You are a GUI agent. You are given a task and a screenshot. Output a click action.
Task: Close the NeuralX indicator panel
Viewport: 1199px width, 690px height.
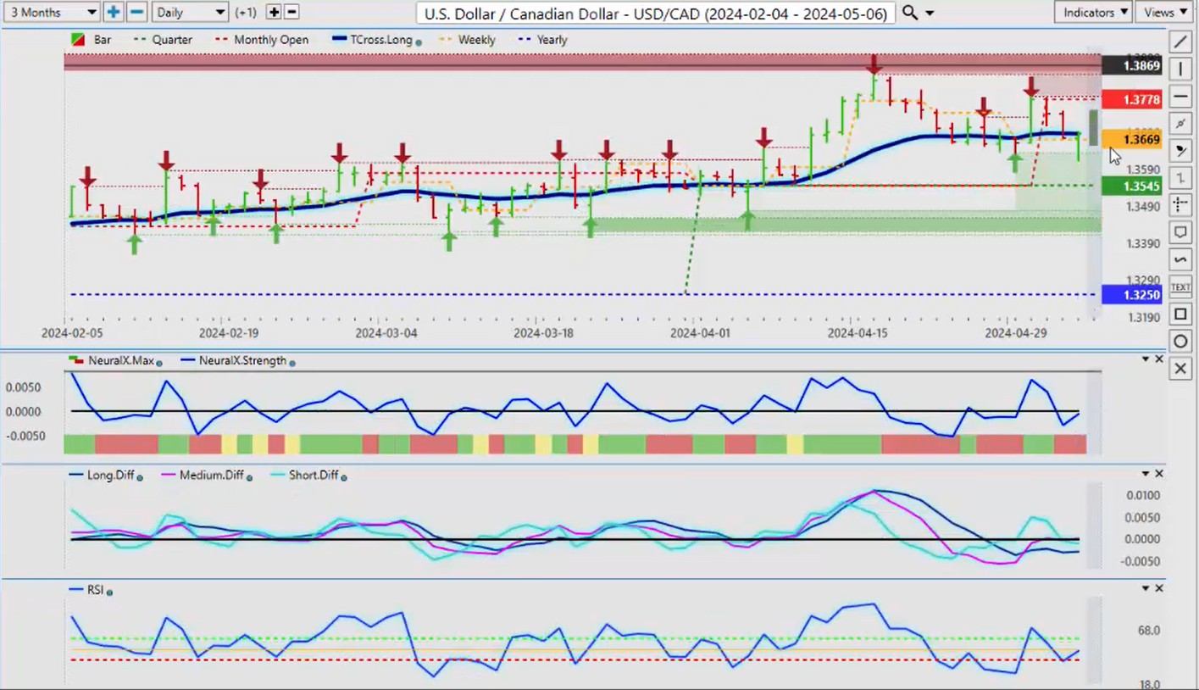coord(1159,359)
